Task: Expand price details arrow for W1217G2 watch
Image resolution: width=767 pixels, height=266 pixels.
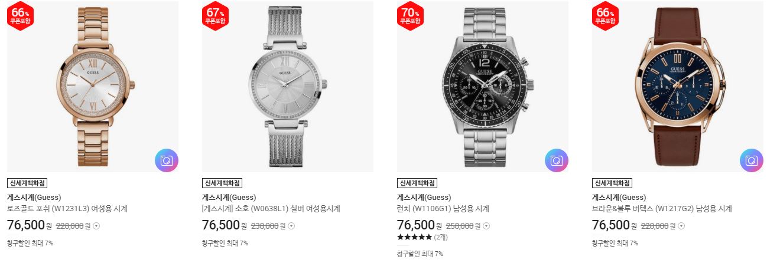Action: 681,225
